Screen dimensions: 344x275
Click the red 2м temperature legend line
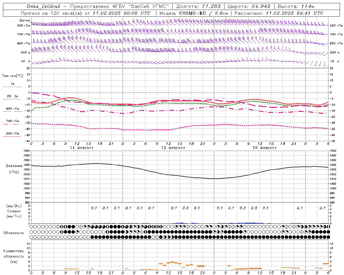pos(12,87)
